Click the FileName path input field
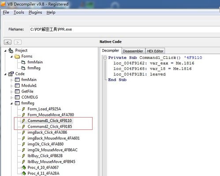The image size is (220, 176). [125, 29]
